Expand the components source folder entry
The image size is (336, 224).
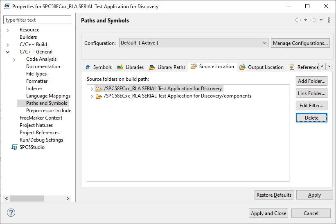click(x=91, y=96)
